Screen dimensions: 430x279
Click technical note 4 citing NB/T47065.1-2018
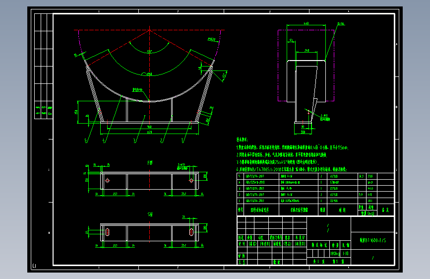(292, 169)
